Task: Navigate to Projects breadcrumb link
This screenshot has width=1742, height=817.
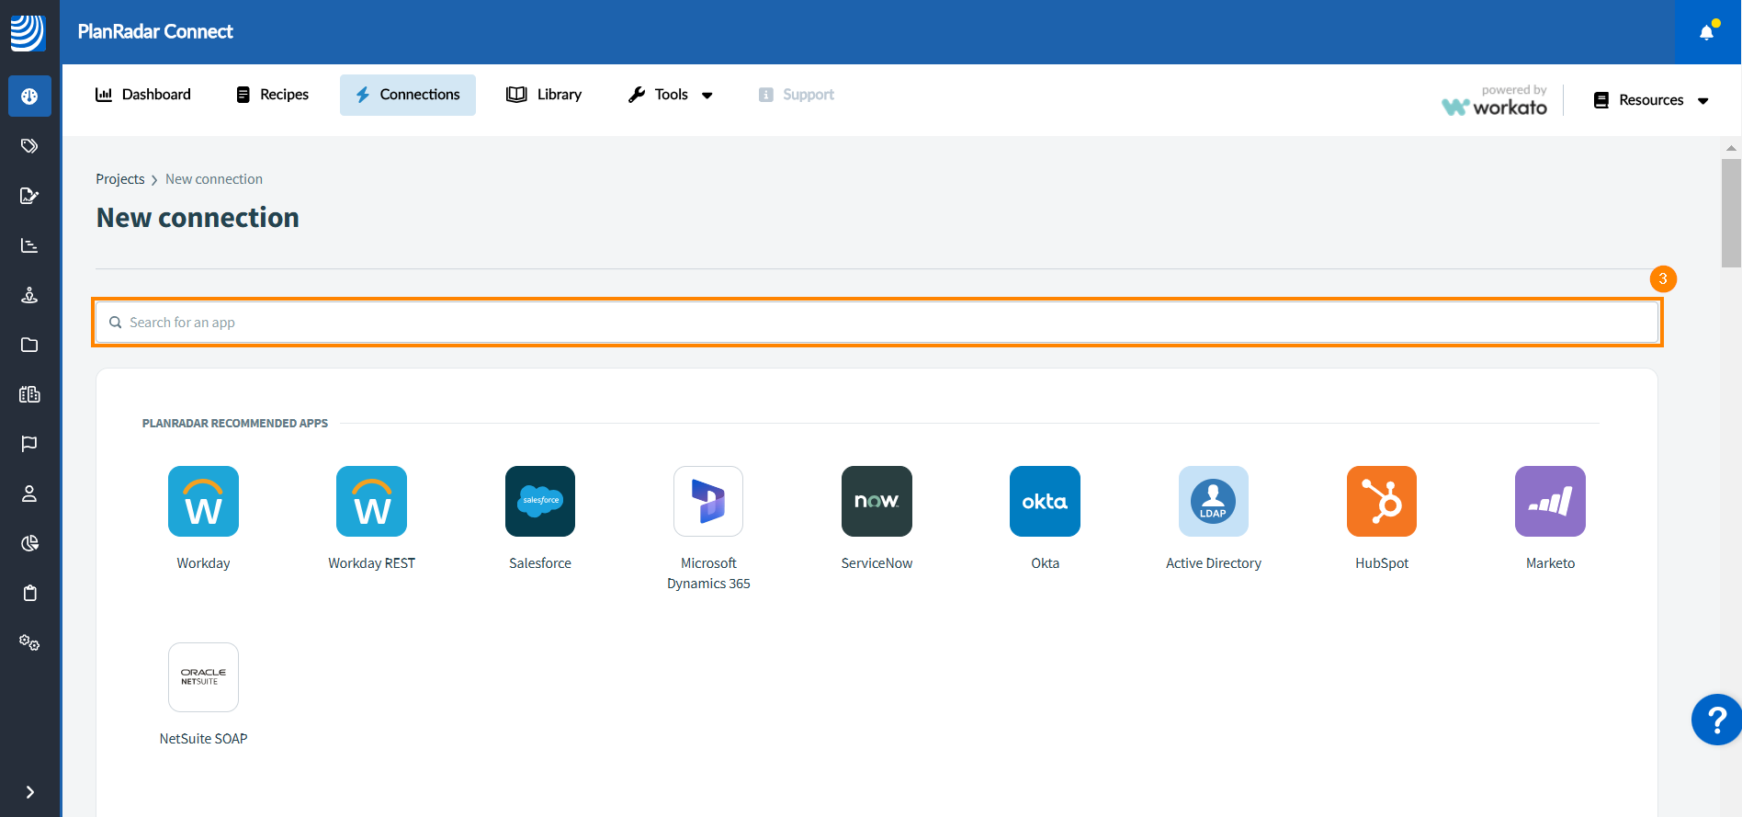Action: click(x=120, y=179)
